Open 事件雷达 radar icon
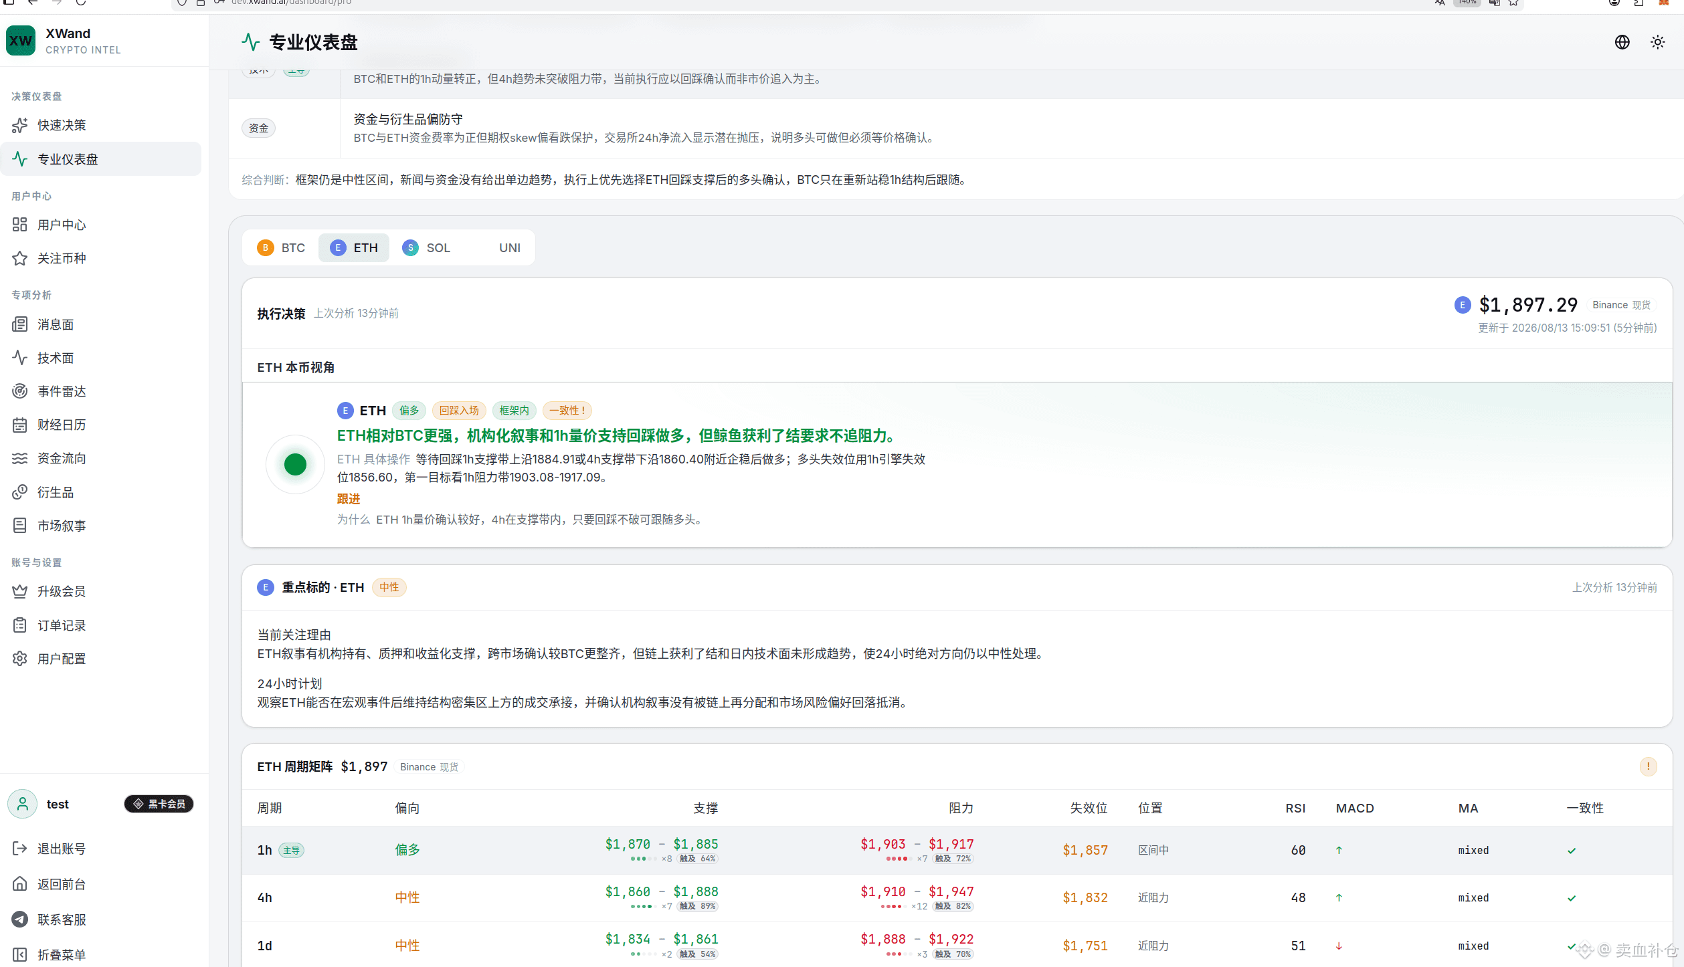This screenshot has width=1684, height=967. (20, 391)
